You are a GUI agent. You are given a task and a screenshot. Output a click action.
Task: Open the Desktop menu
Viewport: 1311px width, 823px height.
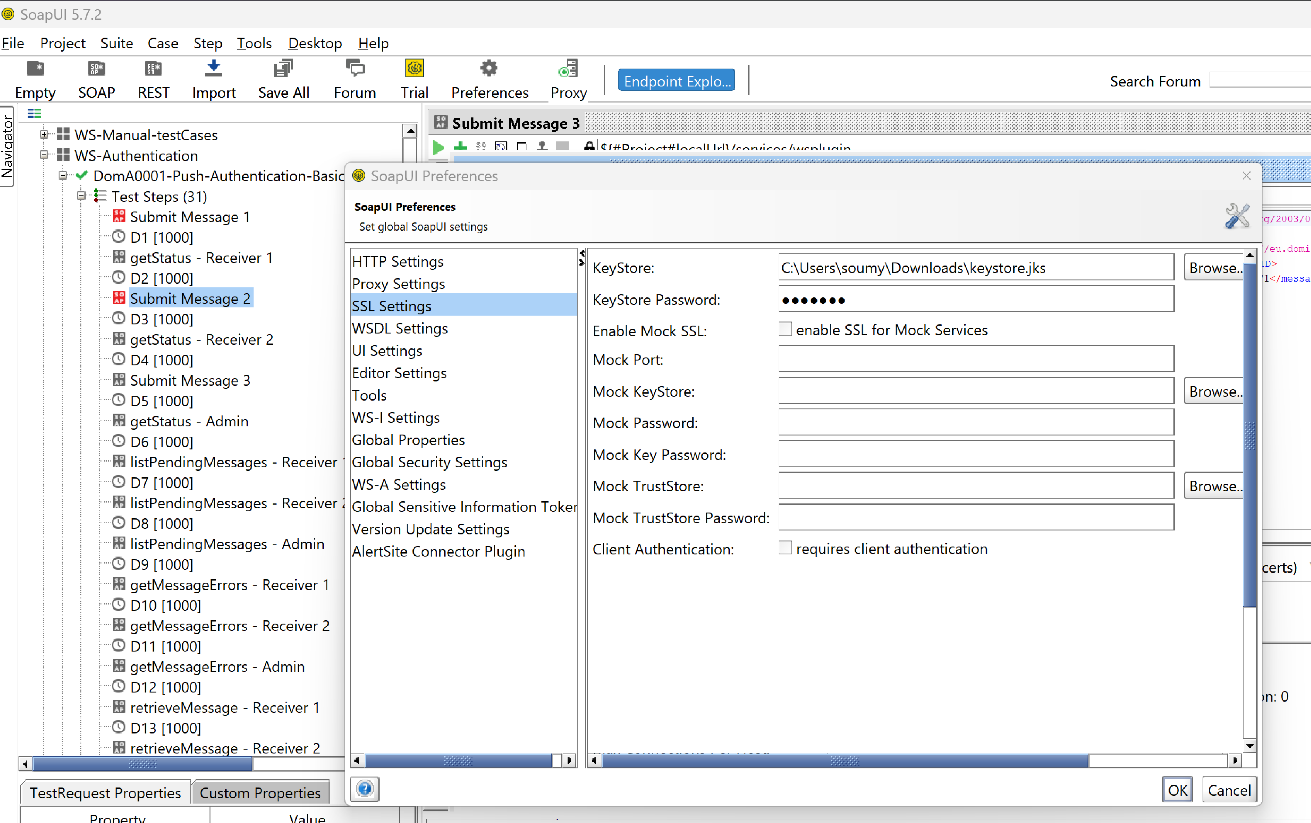pyautogui.click(x=315, y=43)
